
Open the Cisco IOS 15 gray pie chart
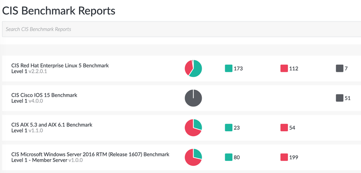[x=194, y=98]
